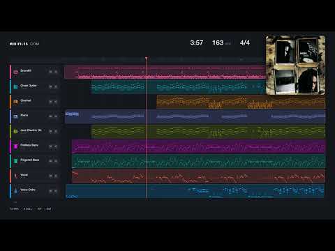This screenshot has width=335, height=251.
Task: Select the magenta Fretless Bass clip
Action: click(198, 146)
